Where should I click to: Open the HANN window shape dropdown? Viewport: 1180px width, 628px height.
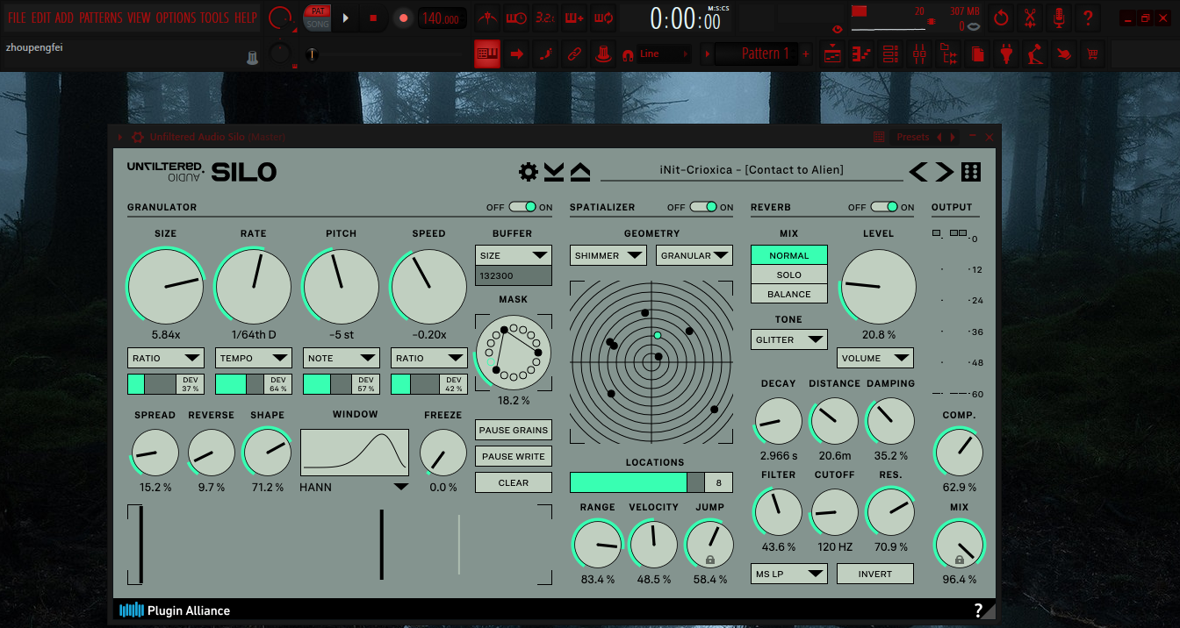tap(355, 487)
